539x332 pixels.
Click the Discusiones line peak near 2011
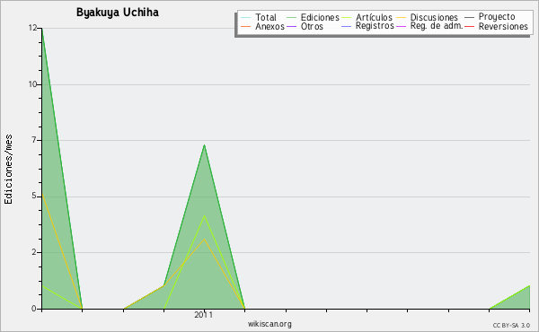click(x=204, y=239)
